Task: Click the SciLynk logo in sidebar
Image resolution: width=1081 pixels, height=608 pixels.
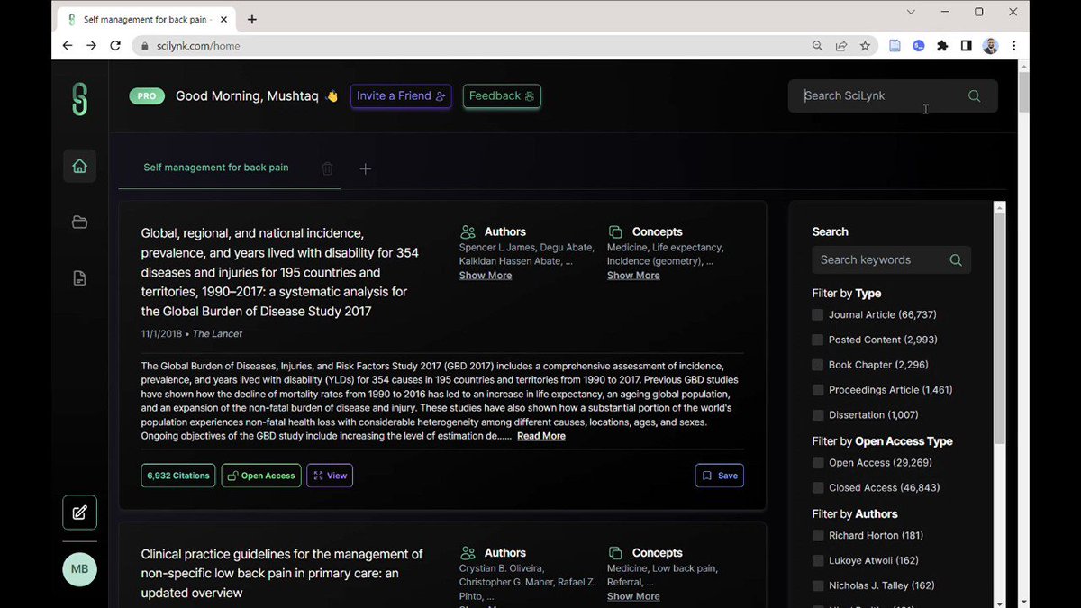Action: [79, 99]
